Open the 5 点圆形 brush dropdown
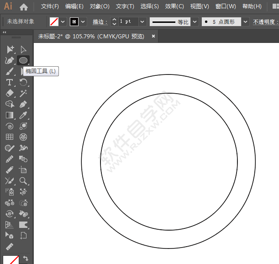The image size is (279, 264). tap(245, 21)
